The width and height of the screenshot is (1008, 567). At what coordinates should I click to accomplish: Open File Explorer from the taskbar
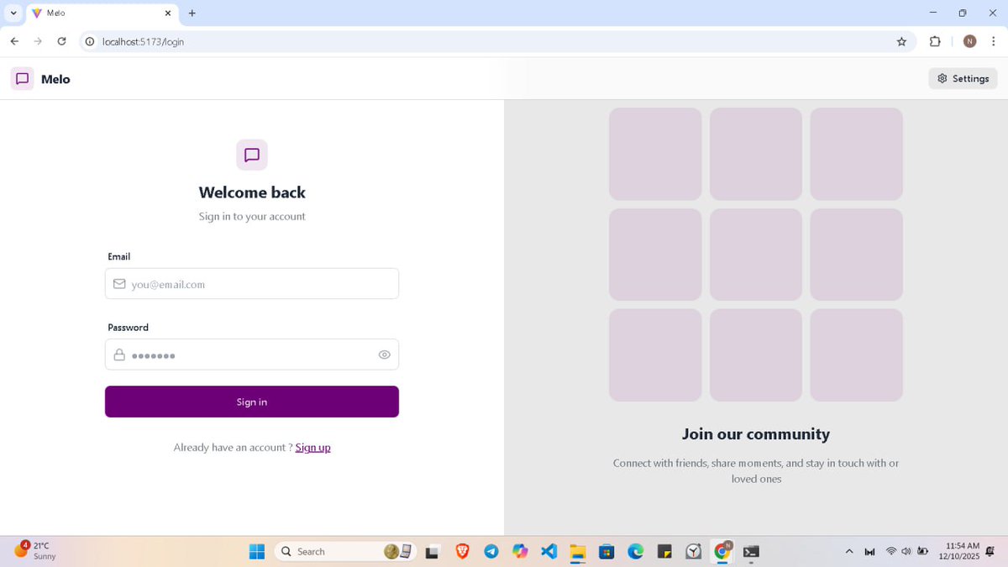click(577, 551)
